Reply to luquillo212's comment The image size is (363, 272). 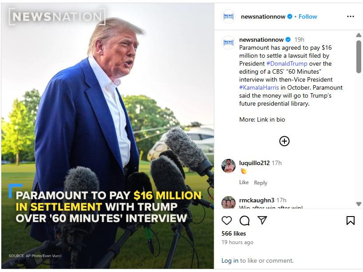(x=261, y=183)
